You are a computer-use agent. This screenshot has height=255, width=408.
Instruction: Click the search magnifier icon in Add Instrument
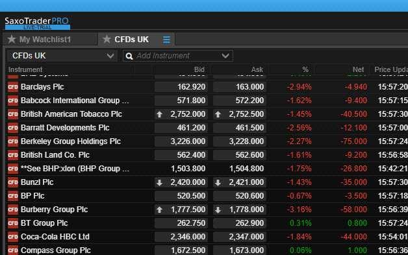point(129,56)
